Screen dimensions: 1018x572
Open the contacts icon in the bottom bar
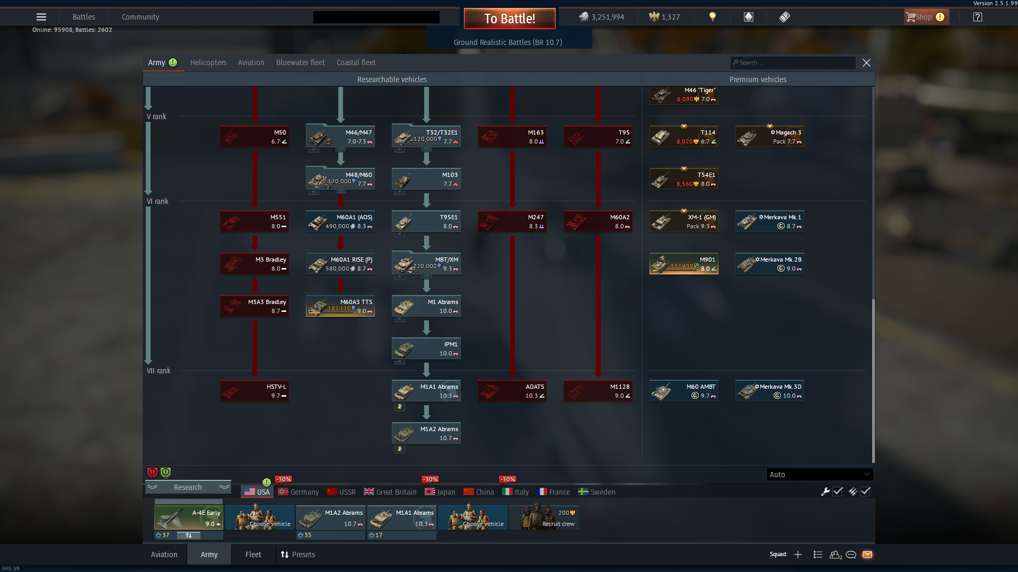(836, 555)
